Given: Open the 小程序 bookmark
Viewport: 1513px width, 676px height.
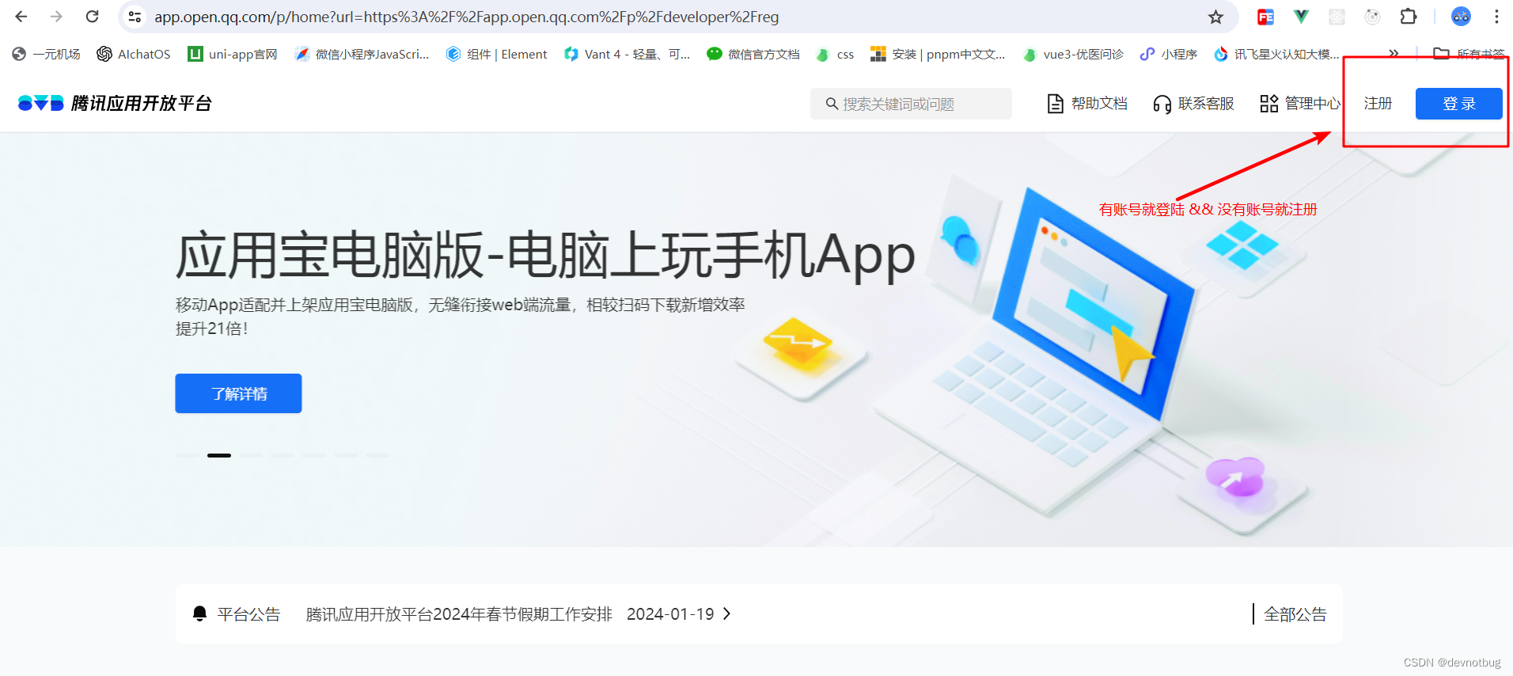Looking at the screenshot, I should (x=1169, y=54).
